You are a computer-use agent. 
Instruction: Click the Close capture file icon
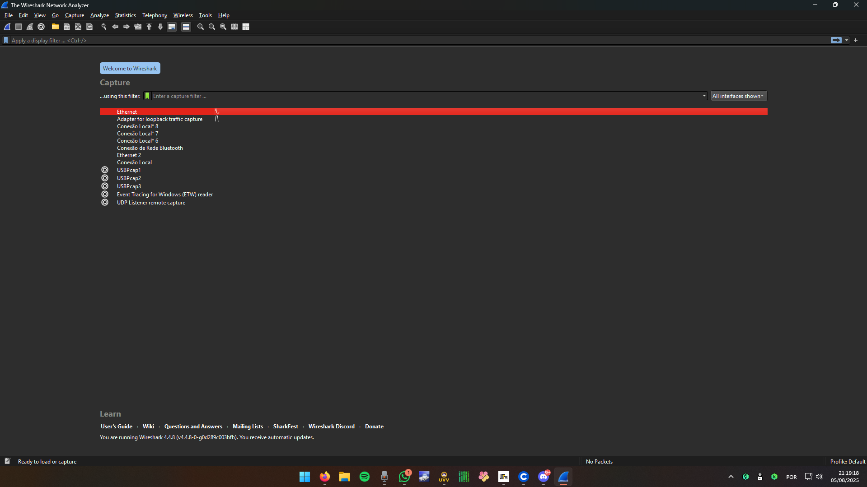[78, 27]
